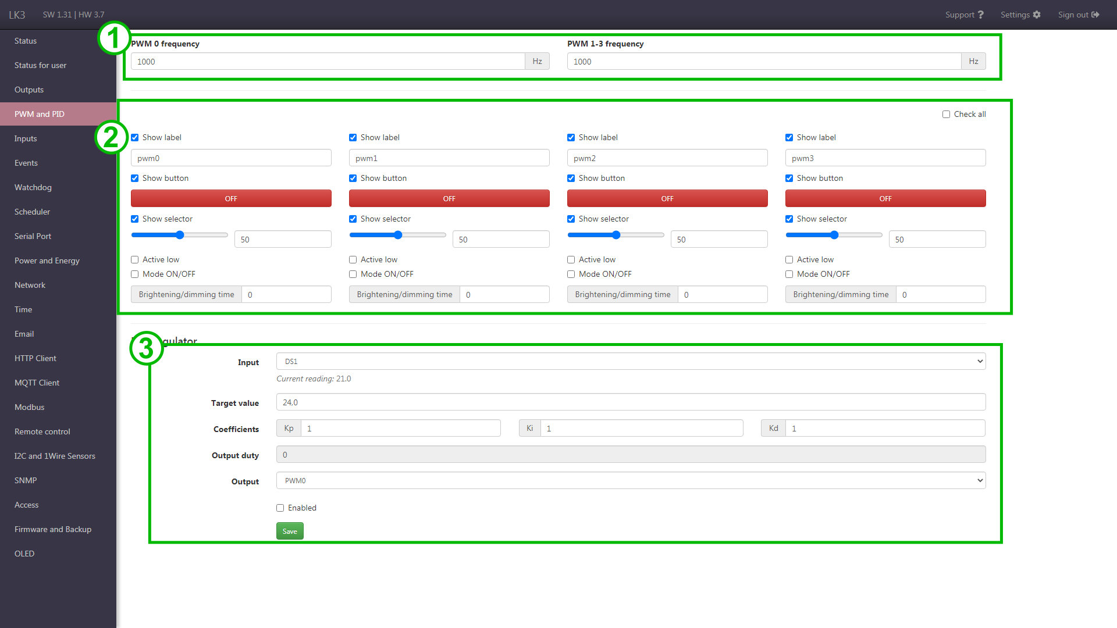Viewport: 1117px width, 628px height.
Task: Open Power and Energy page
Action: (58, 261)
